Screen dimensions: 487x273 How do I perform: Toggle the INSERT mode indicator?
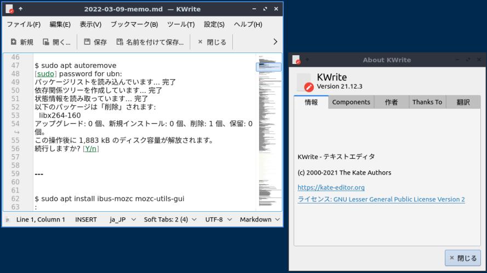85,219
